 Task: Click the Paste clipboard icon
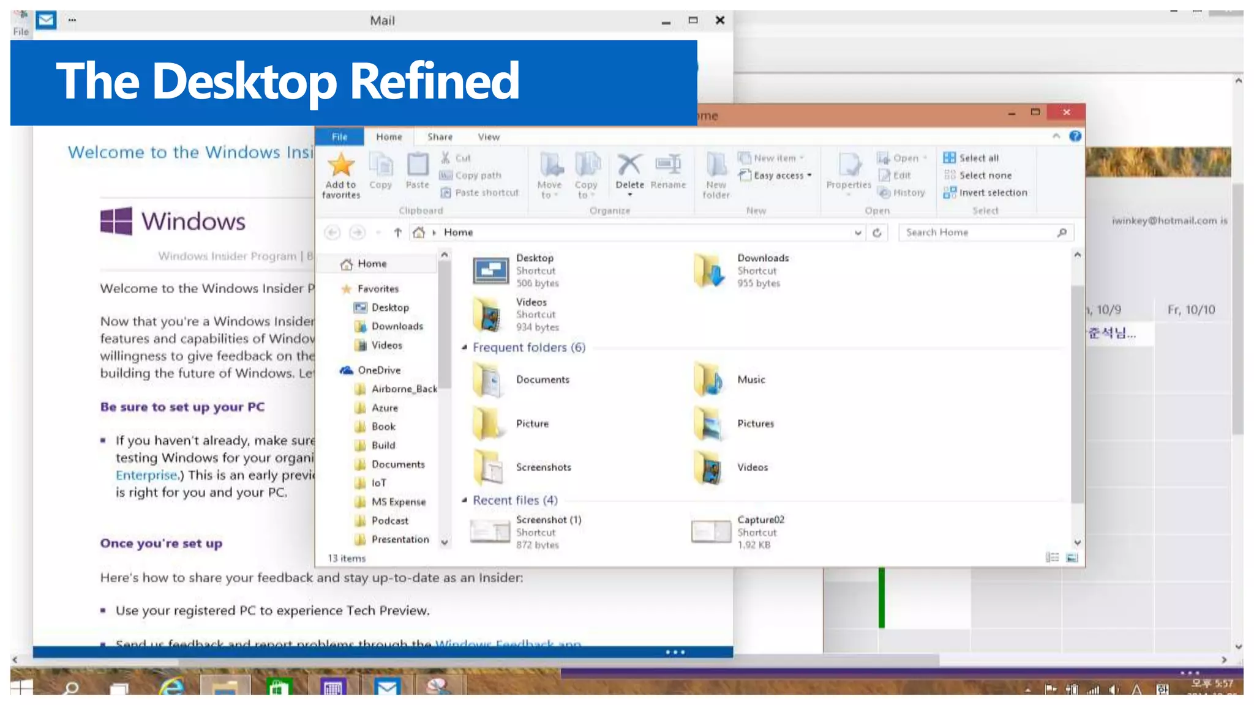(418, 164)
